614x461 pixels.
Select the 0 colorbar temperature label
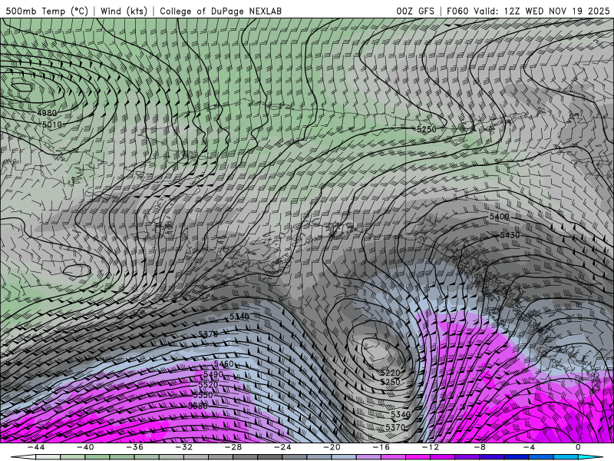point(578,447)
